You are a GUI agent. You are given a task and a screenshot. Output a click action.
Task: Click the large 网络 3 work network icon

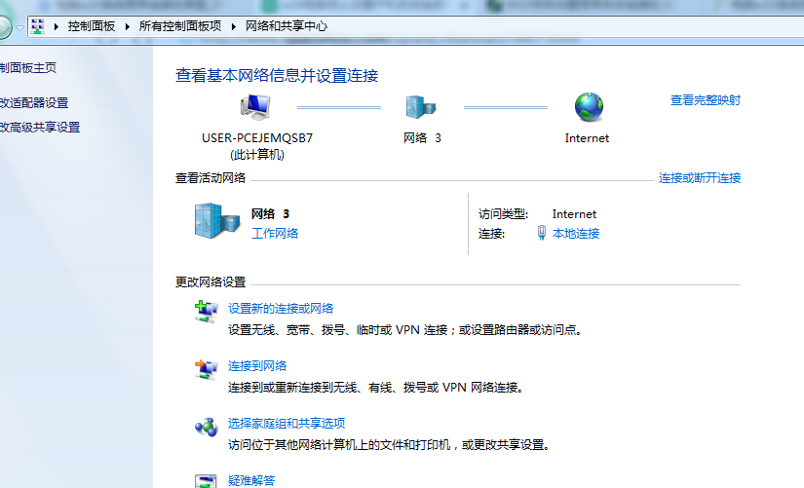[217, 221]
